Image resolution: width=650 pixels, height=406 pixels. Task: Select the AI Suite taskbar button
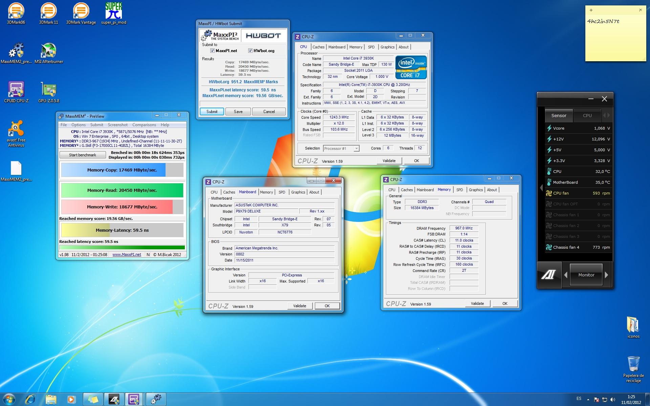click(114, 400)
